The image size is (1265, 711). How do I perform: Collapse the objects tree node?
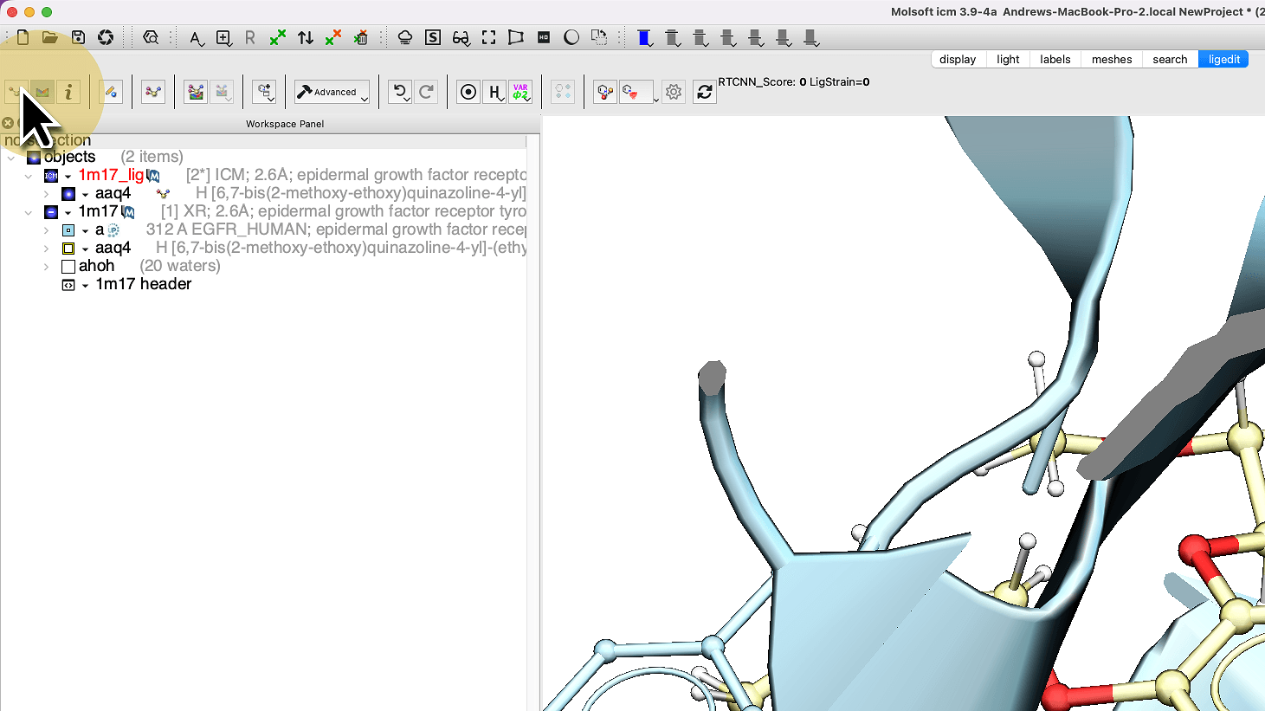[x=11, y=158]
